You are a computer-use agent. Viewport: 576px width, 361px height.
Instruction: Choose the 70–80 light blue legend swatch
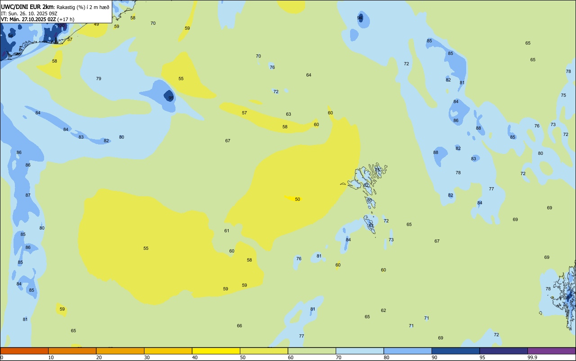point(360,351)
